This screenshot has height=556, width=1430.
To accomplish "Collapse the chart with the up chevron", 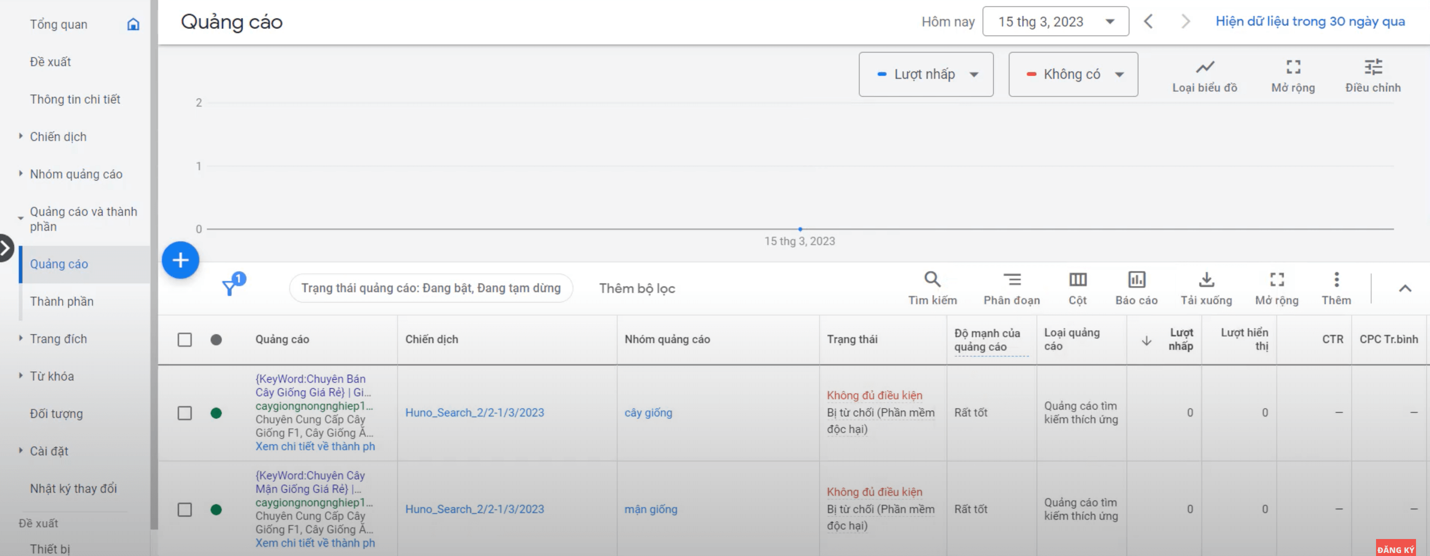I will (x=1405, y=288).
